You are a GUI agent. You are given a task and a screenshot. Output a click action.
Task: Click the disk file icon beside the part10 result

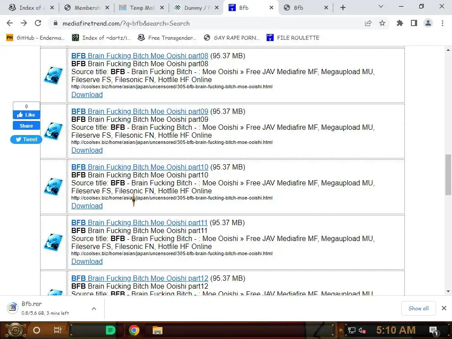tap(53, 187)
